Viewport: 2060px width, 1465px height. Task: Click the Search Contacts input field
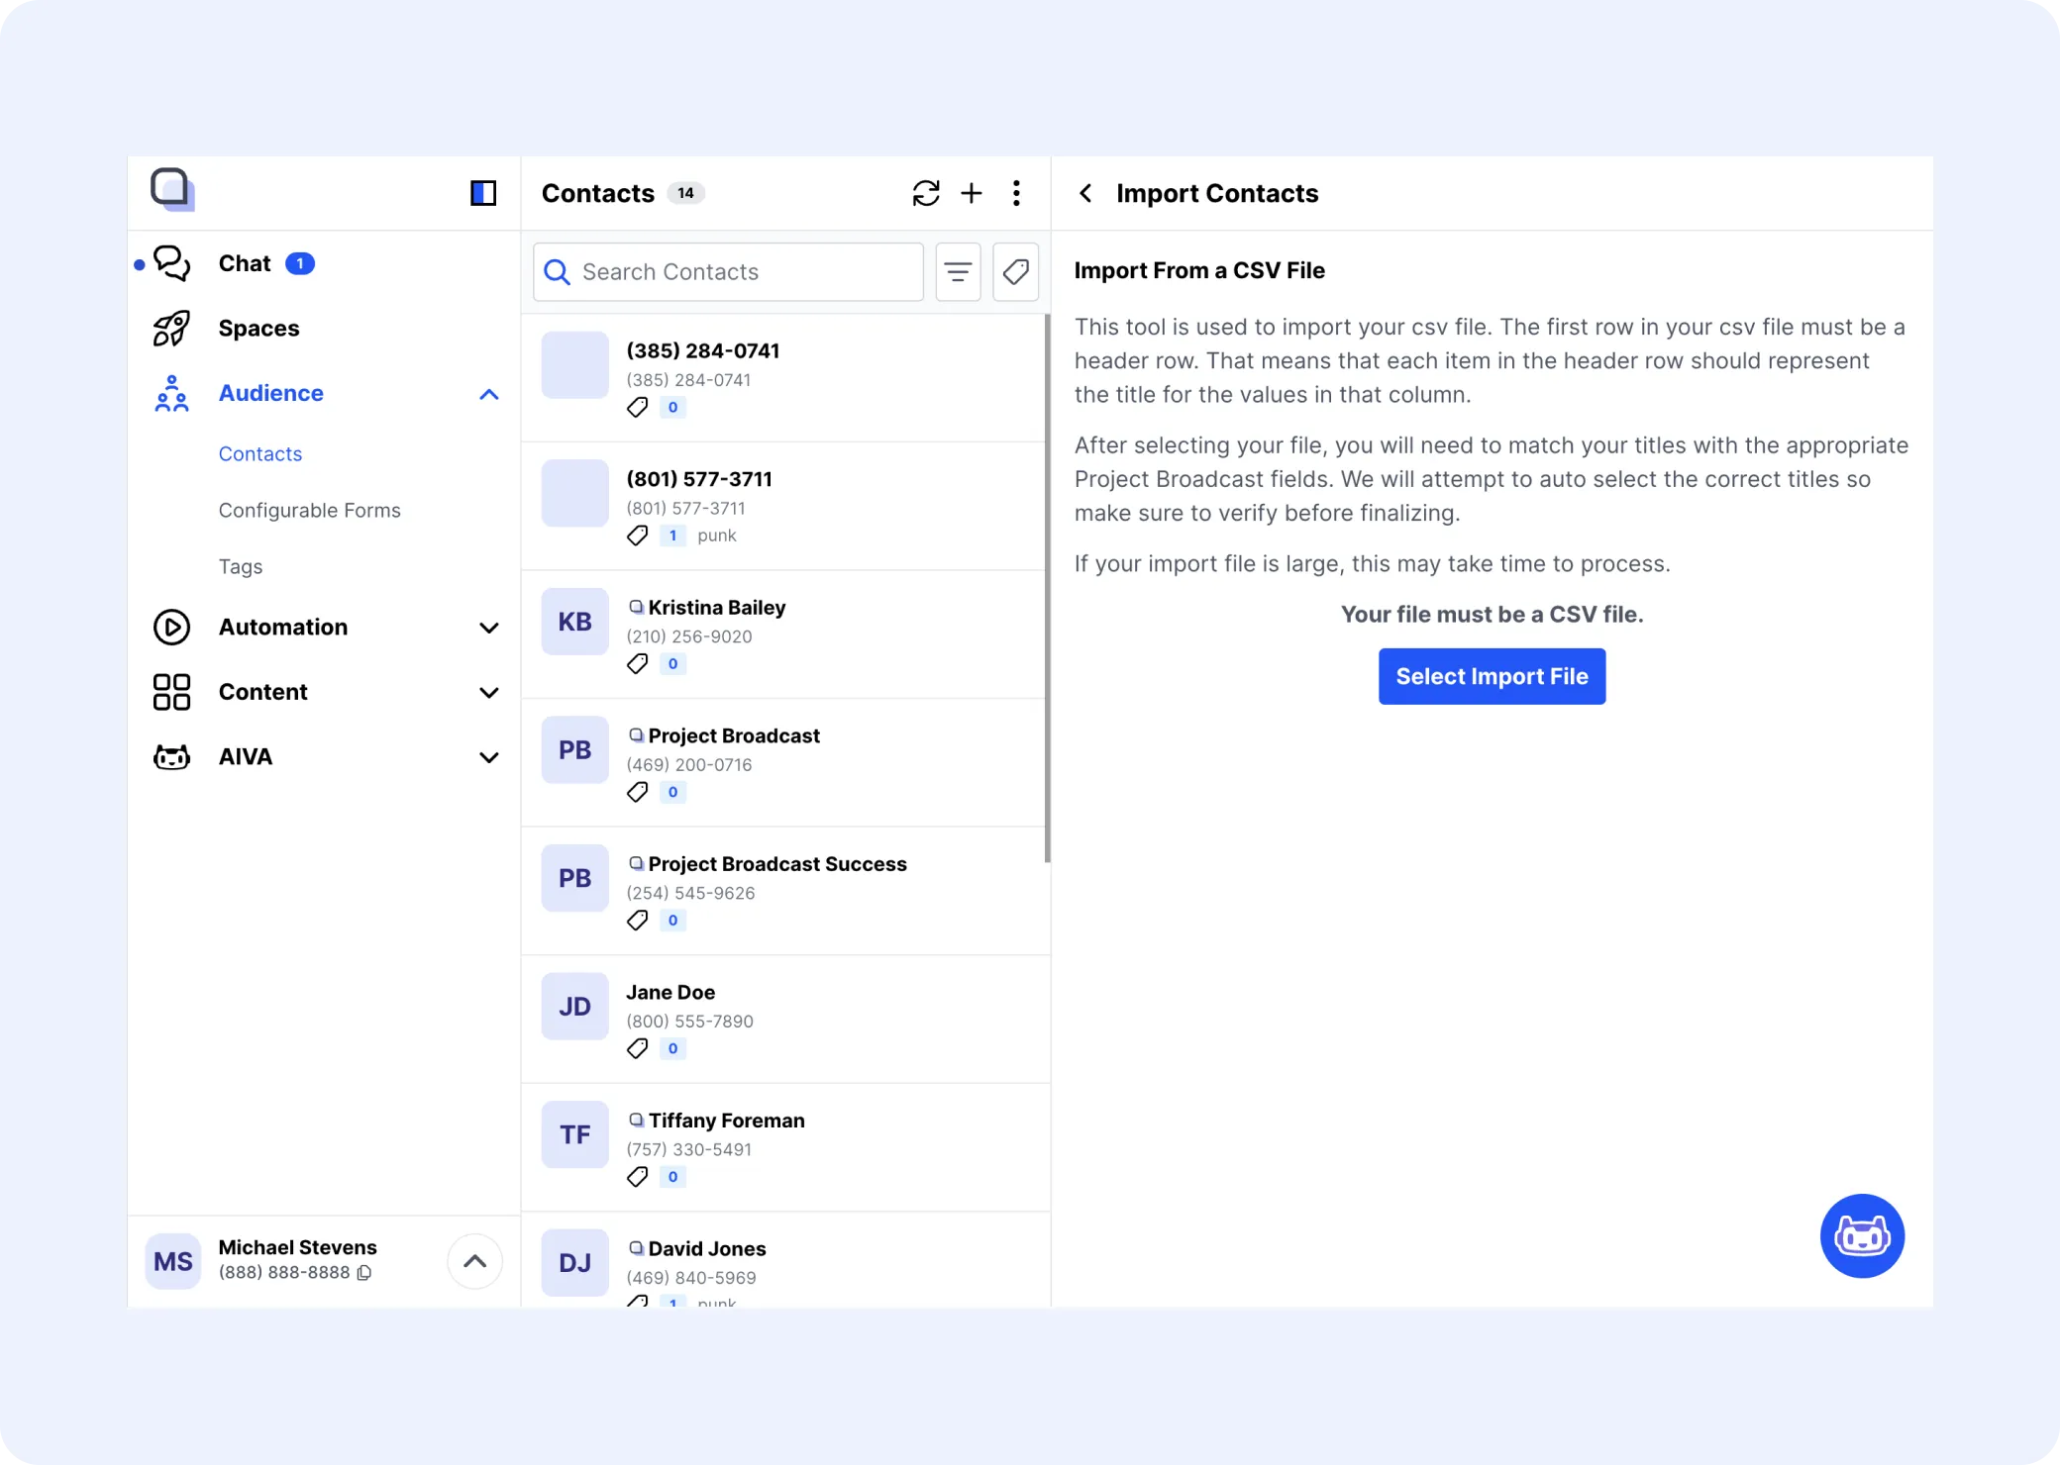click(x=728, y=272)
